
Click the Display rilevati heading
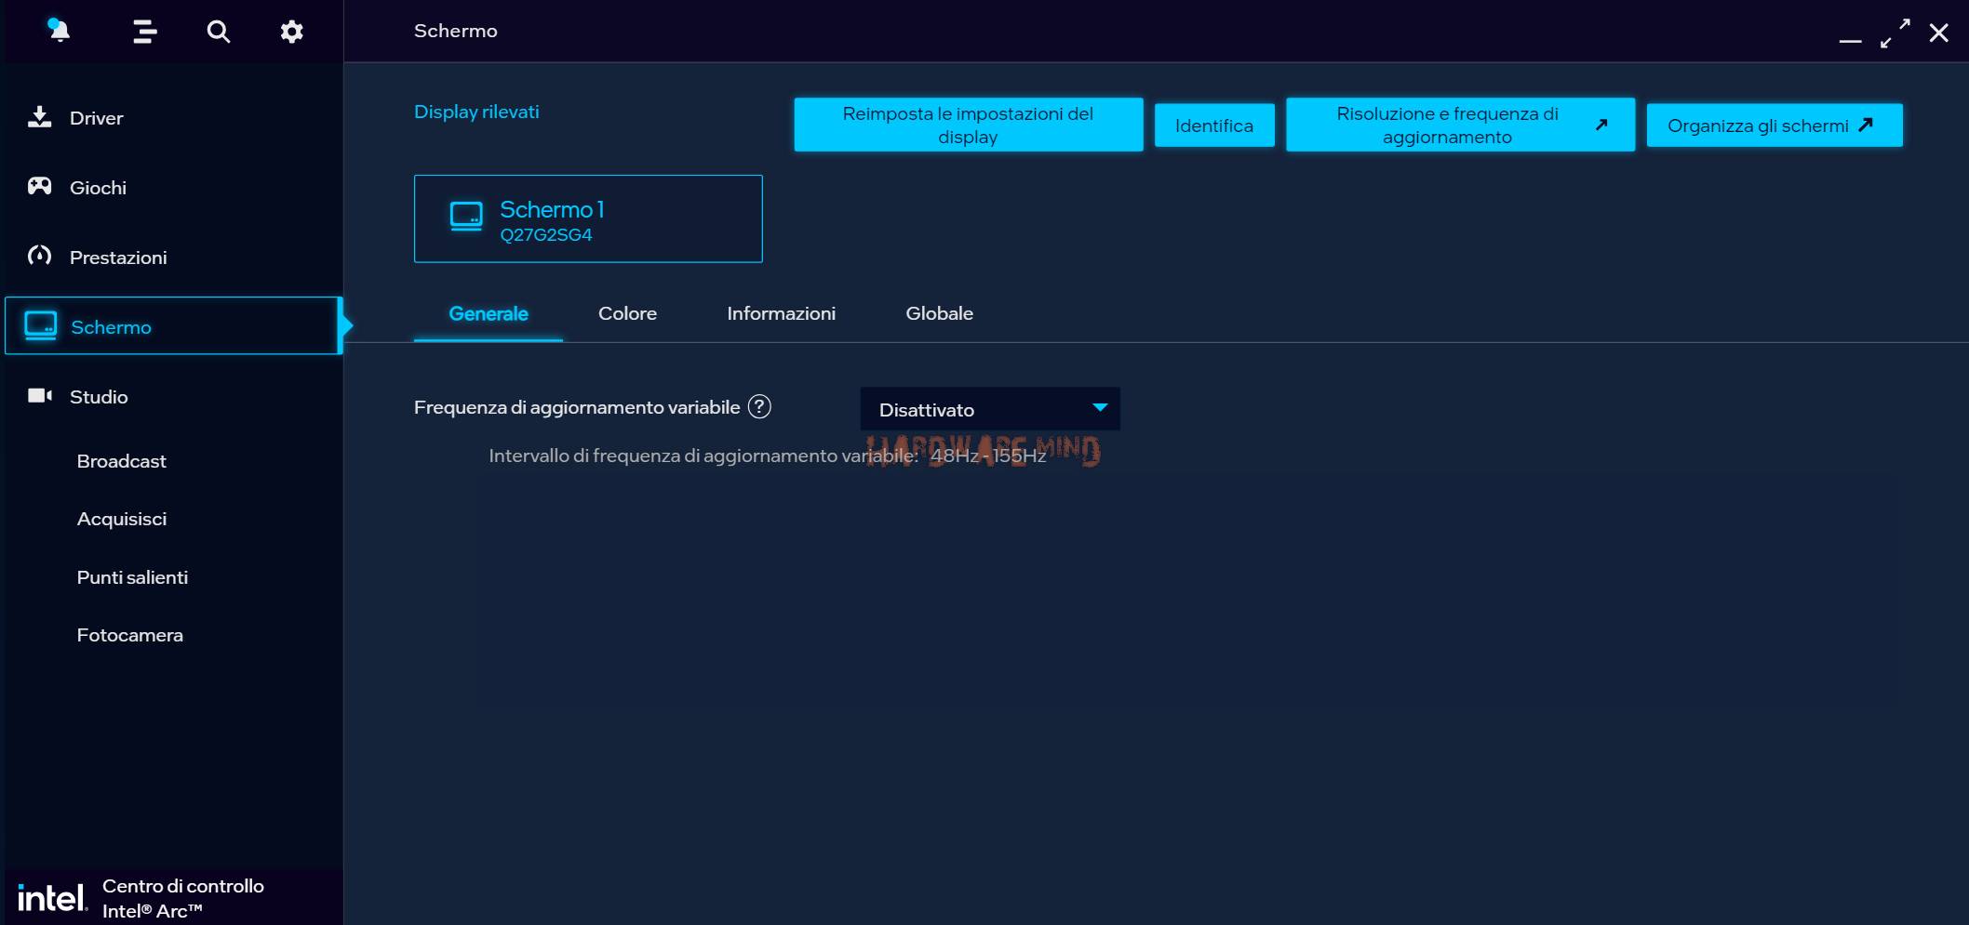[476, 112]
